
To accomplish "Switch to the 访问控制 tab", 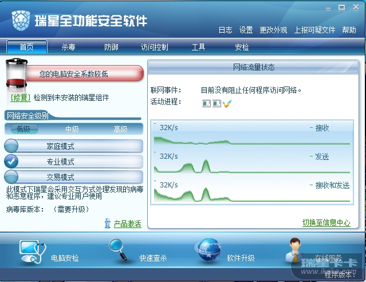I will 154,47.
